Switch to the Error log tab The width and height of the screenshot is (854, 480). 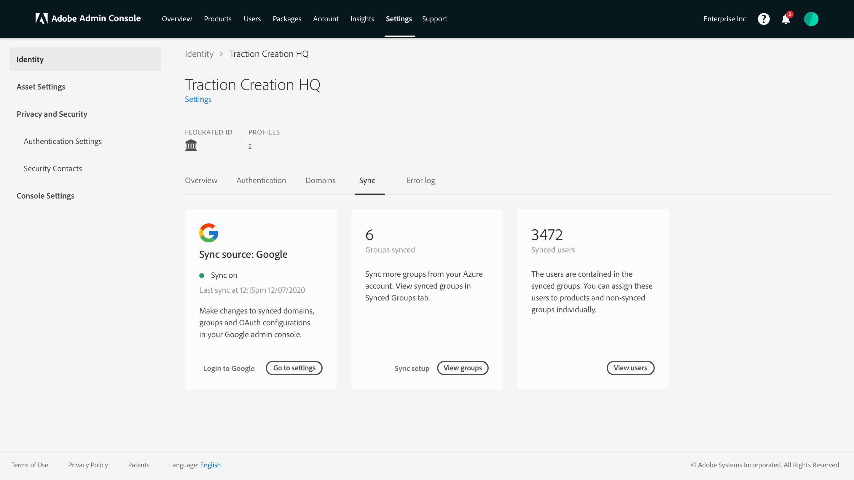pos(421,180)
